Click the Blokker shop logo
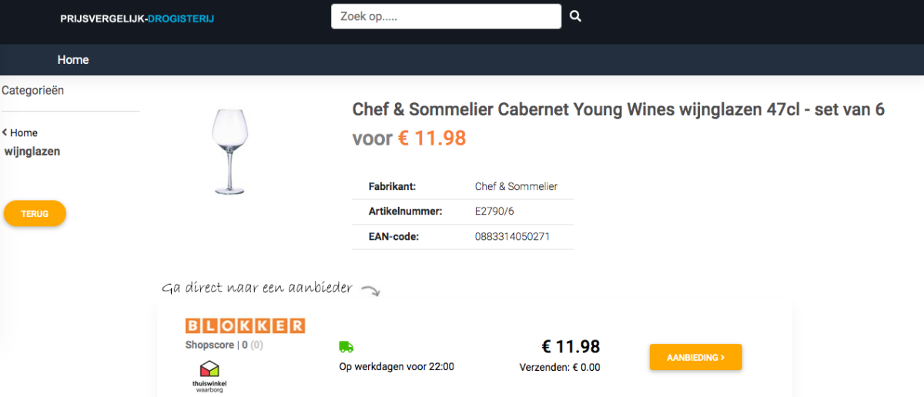This screenshot has height=397, width=924. click(245, 325)
